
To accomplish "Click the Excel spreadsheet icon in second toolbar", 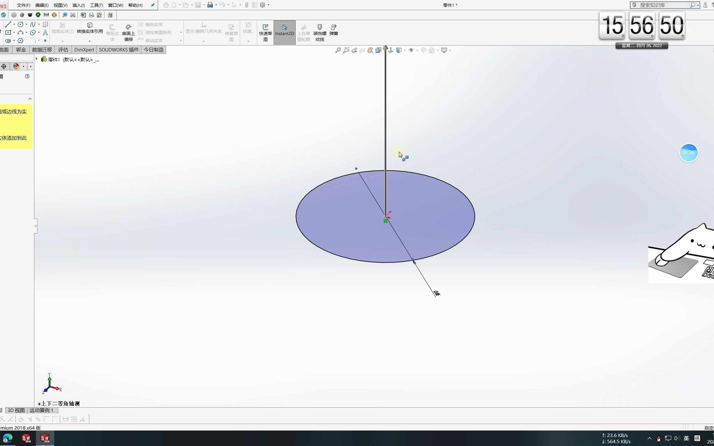I will [x=83, y=15].
